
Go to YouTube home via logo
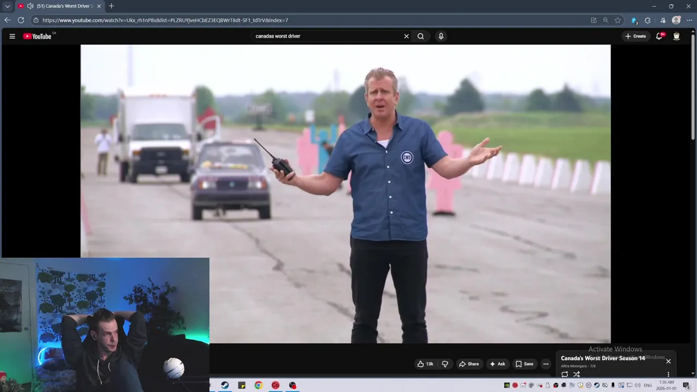pos(37,36)
